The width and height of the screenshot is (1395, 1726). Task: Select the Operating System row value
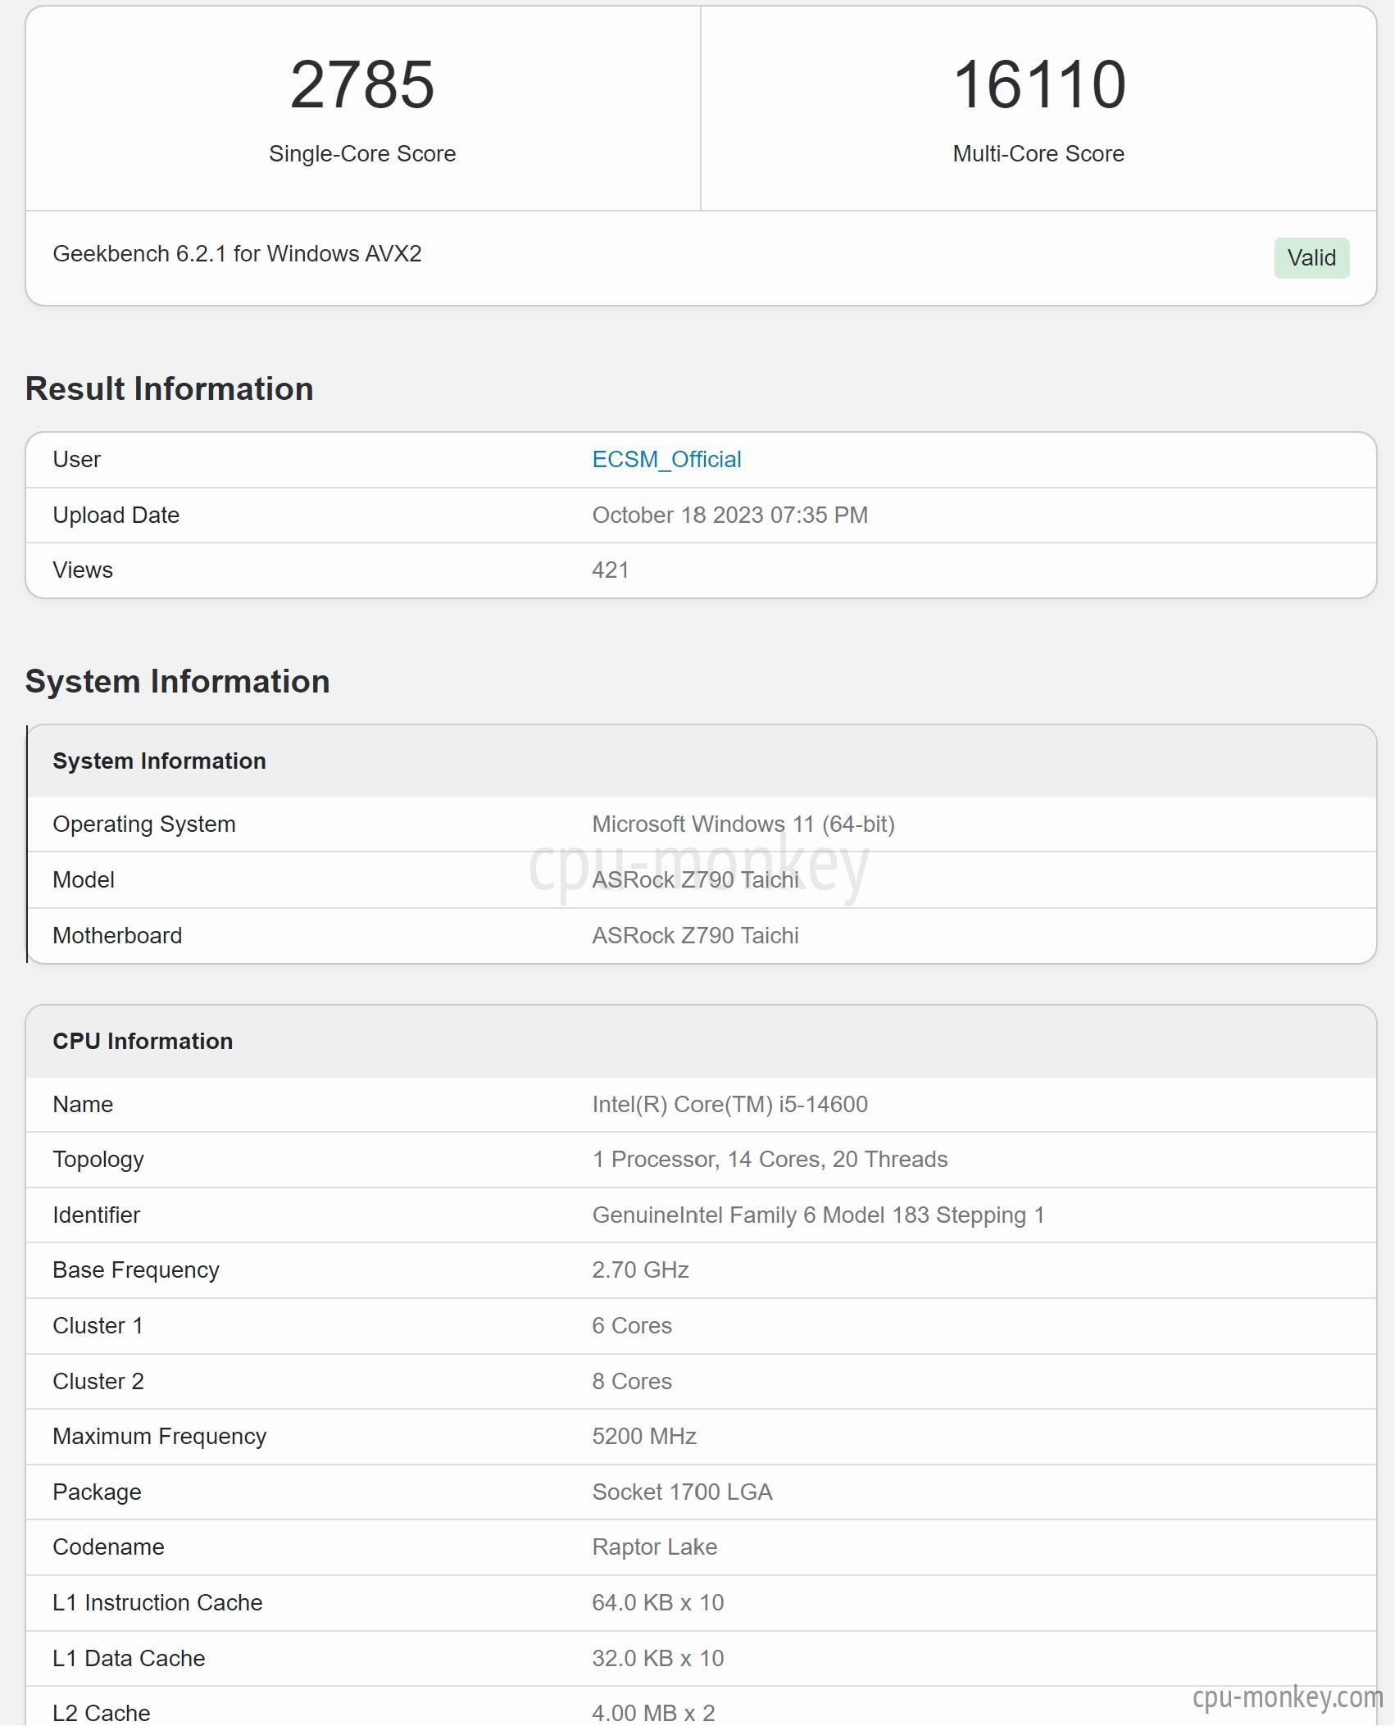(743, 824)
